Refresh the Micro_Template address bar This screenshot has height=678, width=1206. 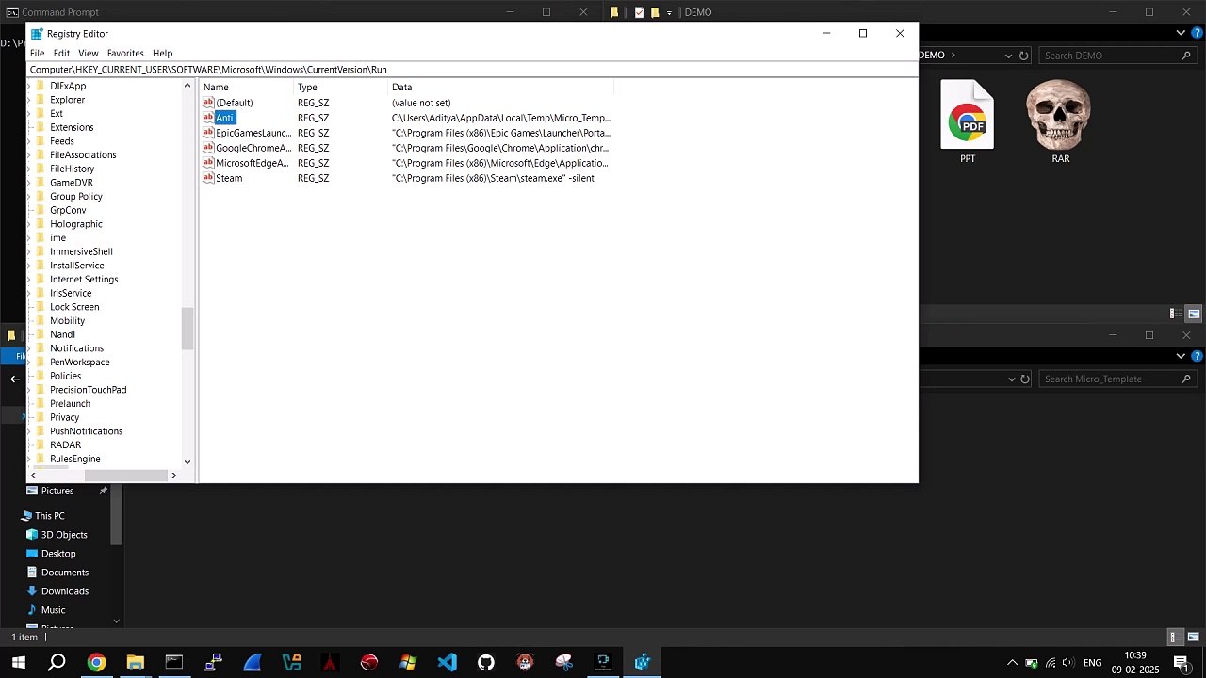tap(1024, 379)
